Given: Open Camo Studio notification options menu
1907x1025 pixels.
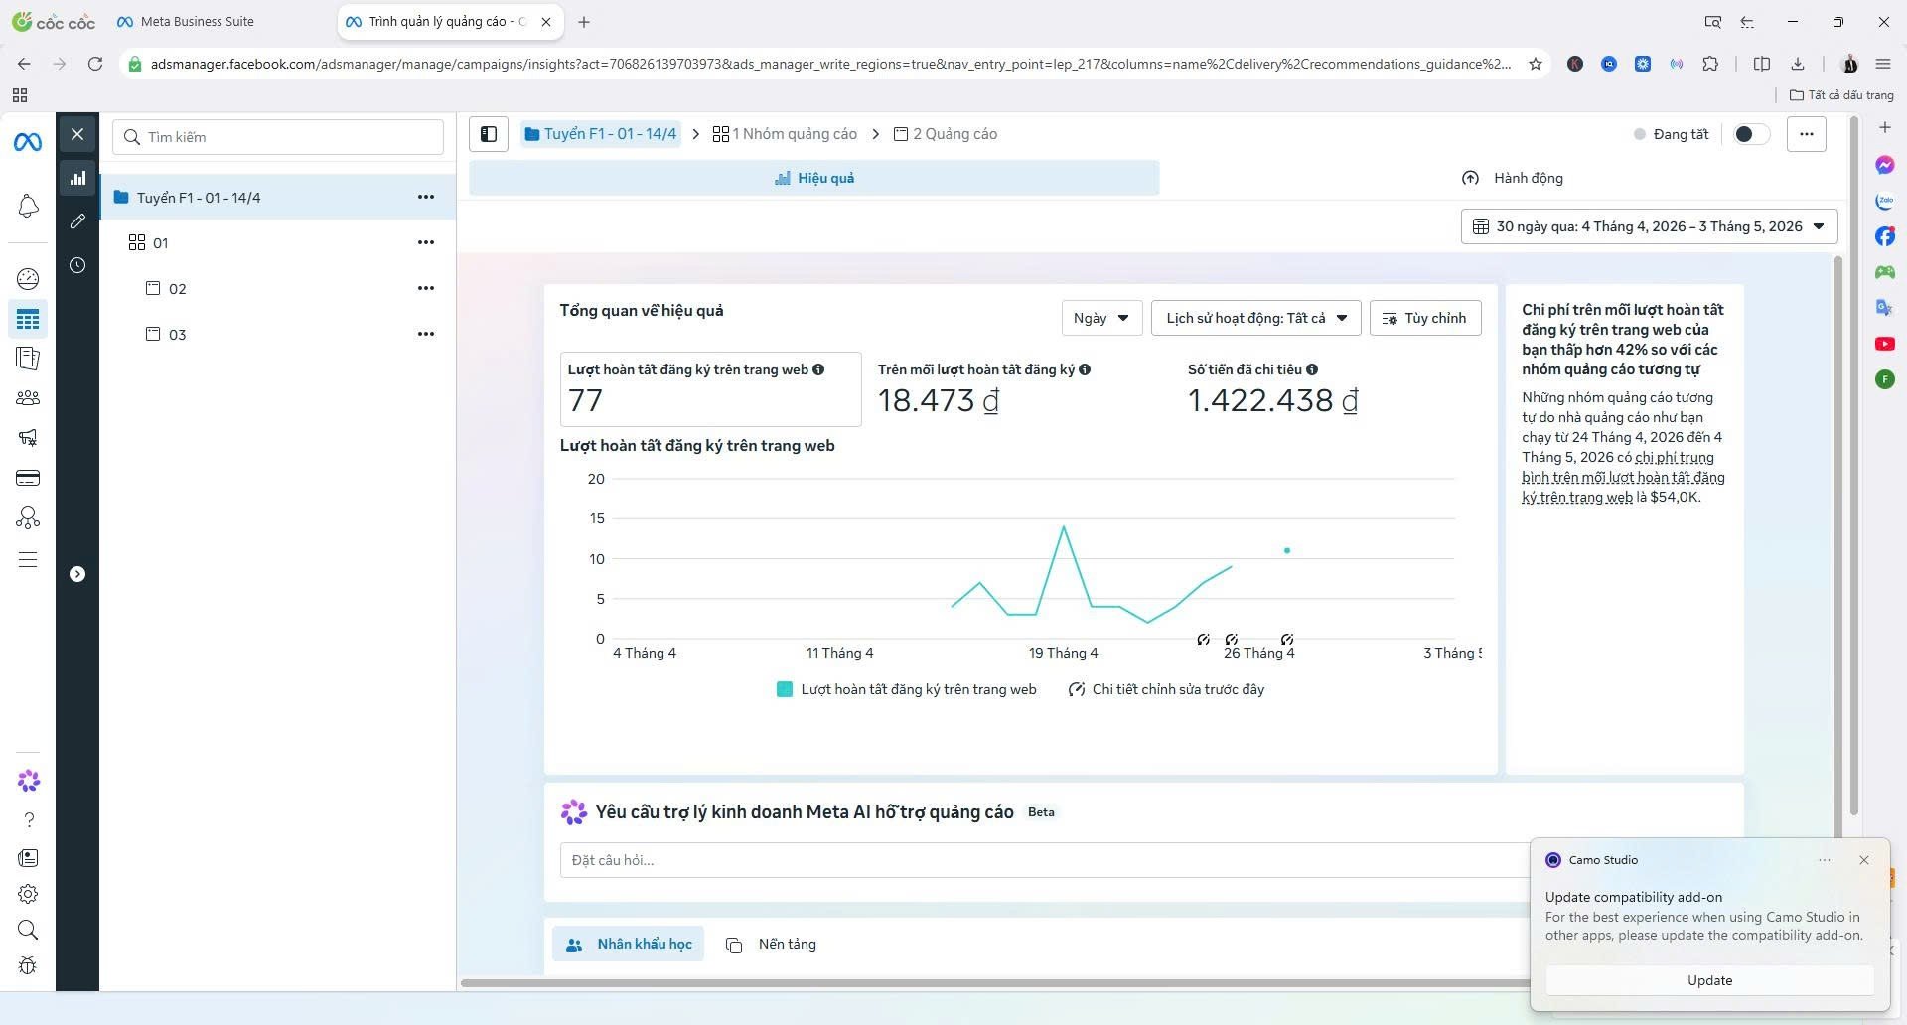Looking at the screenshot, I should [x=1824, y=860].
